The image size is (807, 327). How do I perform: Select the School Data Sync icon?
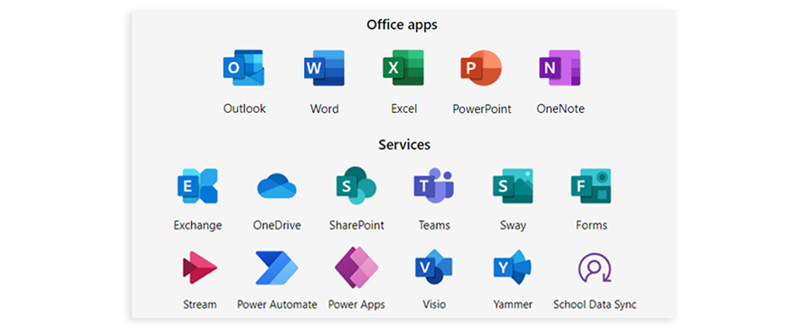594,268
